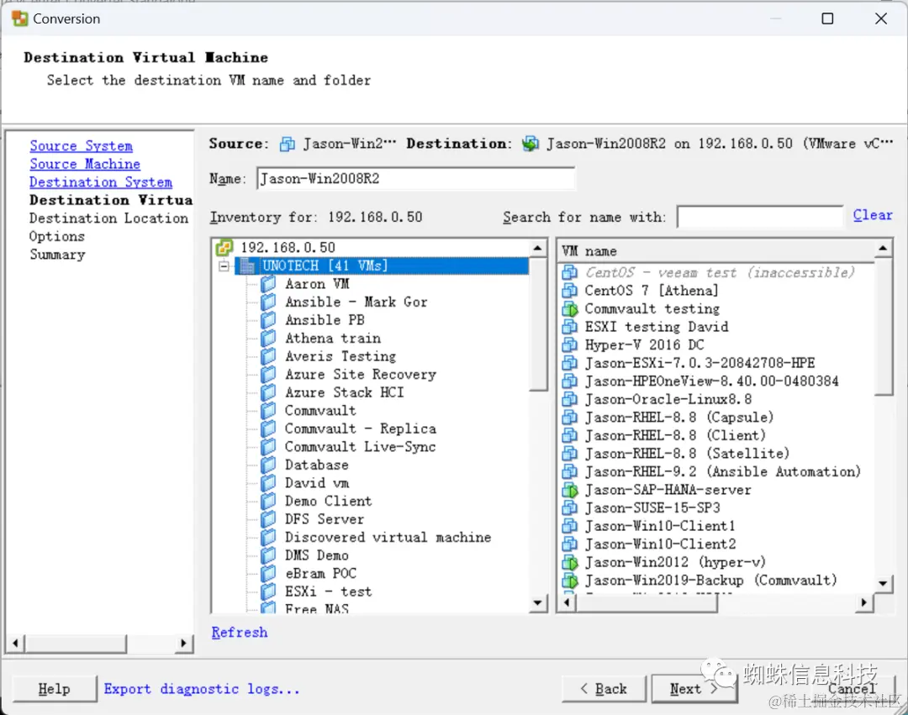Go to the Destination System step
Viewport: 908px width, 715px height.
(x=101, y=182)
